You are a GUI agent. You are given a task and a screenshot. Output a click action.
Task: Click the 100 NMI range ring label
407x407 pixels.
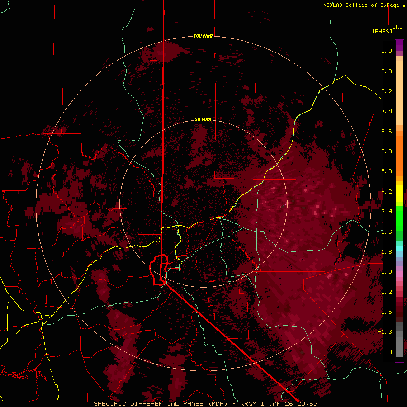point(203,36)
